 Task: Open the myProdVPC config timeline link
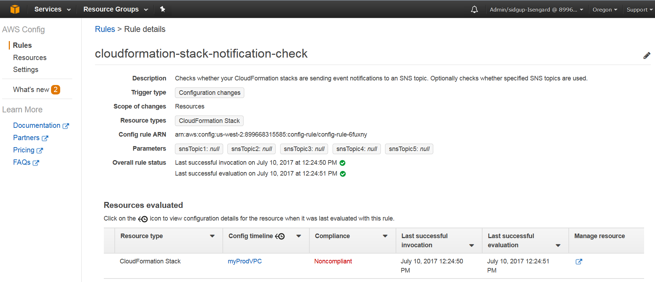coord(245,261)
